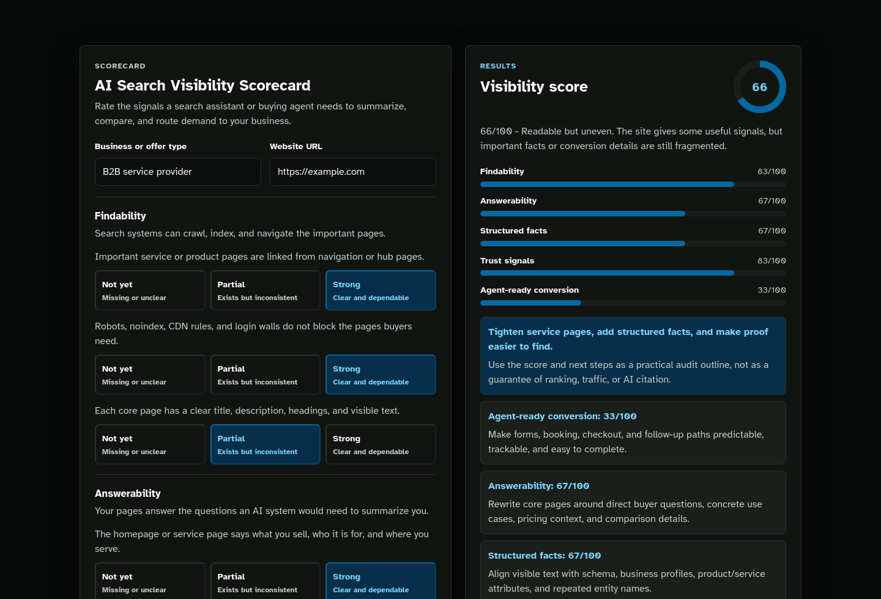Image resolution: width=881 pixels, height=599 pixels.
Task: Click the Trust signals progress bar
Action: tap(633, 273)
